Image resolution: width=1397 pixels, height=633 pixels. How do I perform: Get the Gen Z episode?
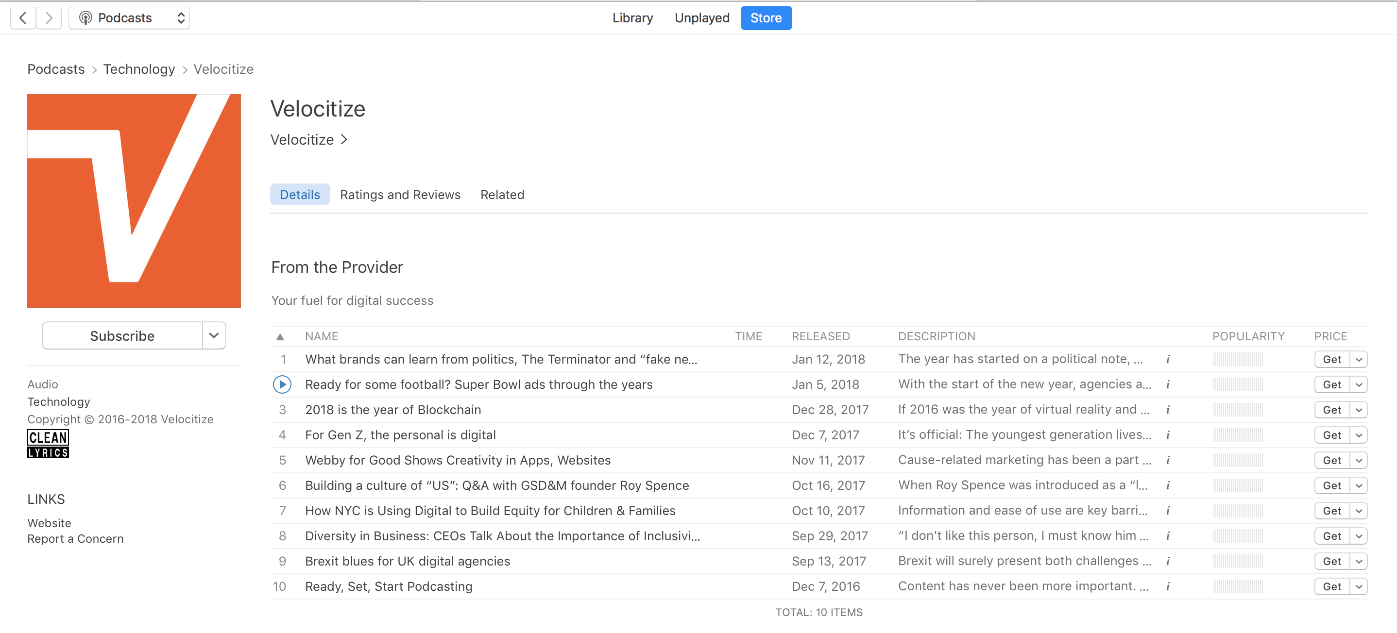pyautogui.click(x=1332, y=434)
